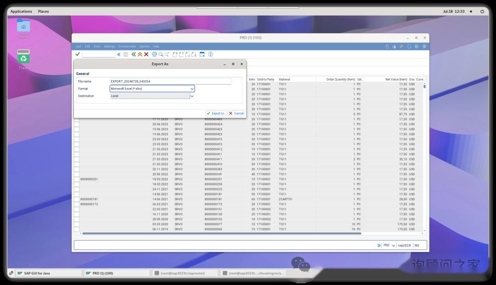Click the double-arrow icon in status bar
Image resolution: width=496 pixels, height=285 pixels.
coord(379,245)
